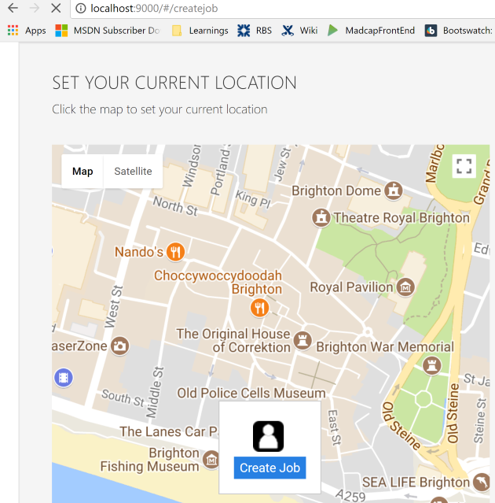Toggle fullscreen map view
This screenshot has width=495, height=503.
[464, 166]
